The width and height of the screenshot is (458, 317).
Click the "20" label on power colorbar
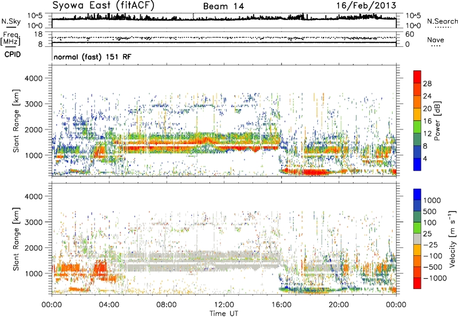coord(427,109)
